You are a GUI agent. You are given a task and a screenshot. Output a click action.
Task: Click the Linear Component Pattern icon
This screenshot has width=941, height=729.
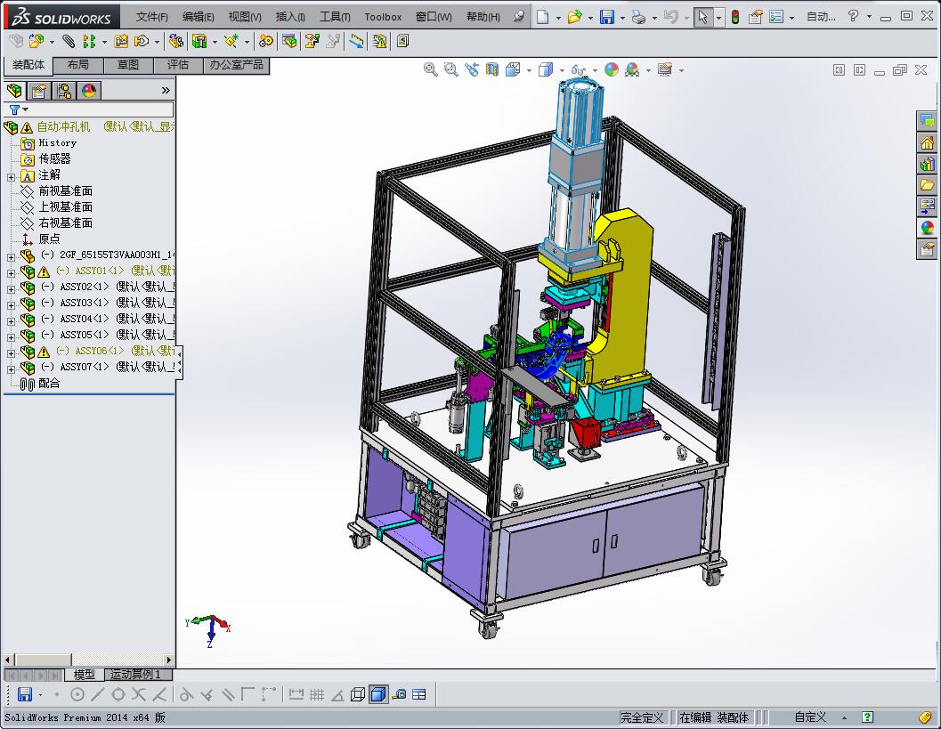pyautogui.click(x=89, y=41)
